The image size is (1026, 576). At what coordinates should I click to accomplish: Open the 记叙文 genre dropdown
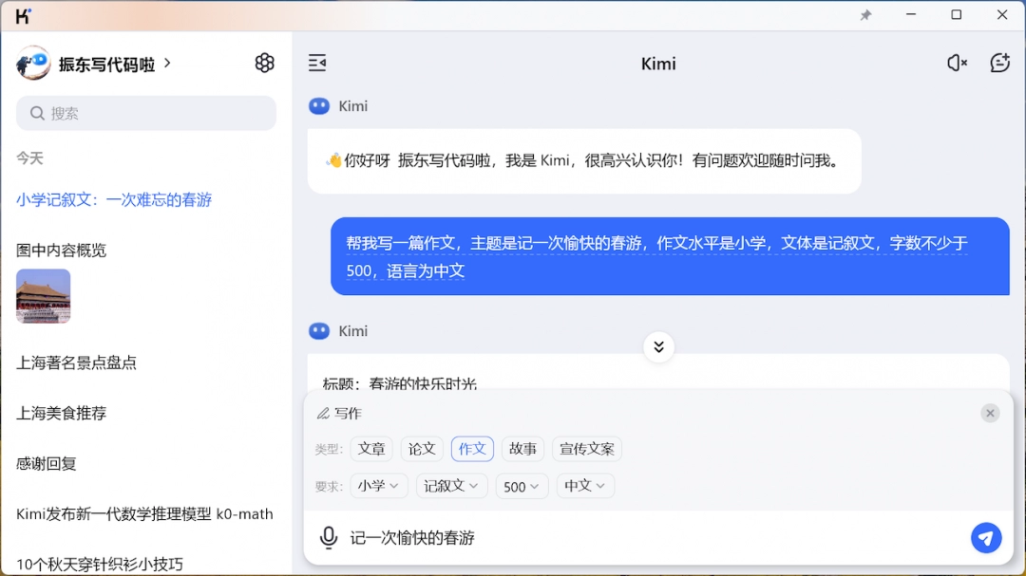(x=451, y=486)
